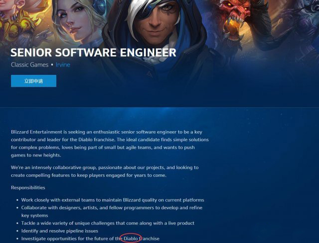Click the Responsibilities section heading
This screenshot has height=243, width=319.
[x=28, y=188]
